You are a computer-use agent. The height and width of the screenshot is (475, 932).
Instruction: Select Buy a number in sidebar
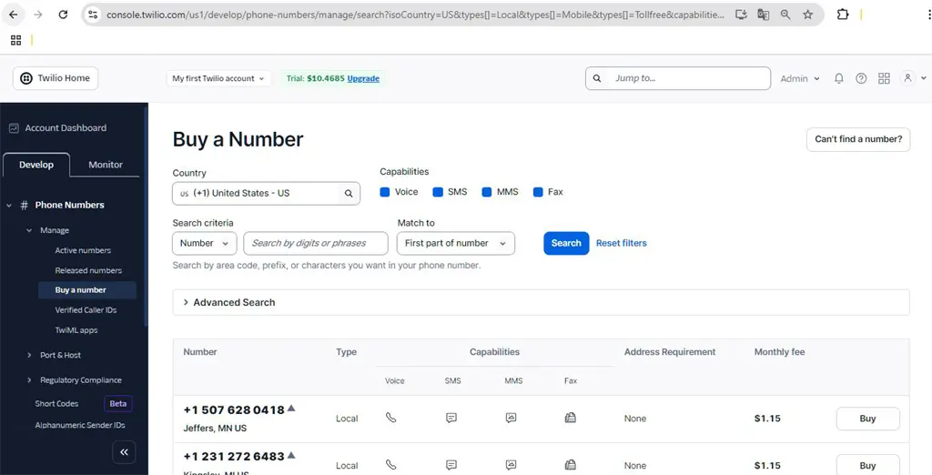(87, 290)
